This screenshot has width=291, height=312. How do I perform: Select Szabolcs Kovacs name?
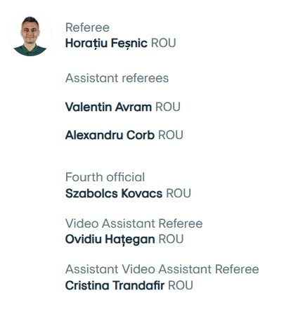114,193
